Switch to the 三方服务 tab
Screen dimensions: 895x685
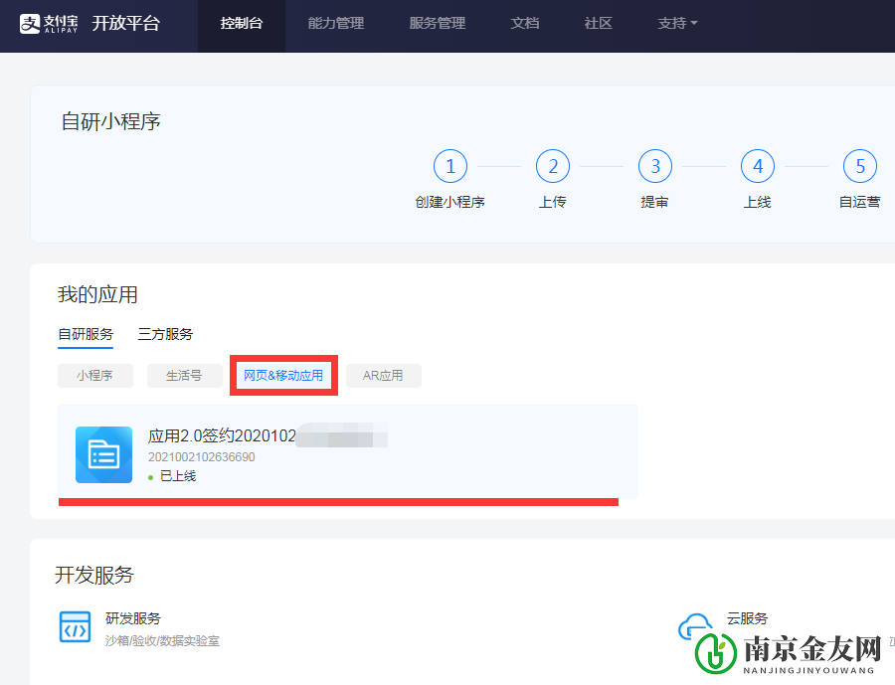click(x=165, y=334)
